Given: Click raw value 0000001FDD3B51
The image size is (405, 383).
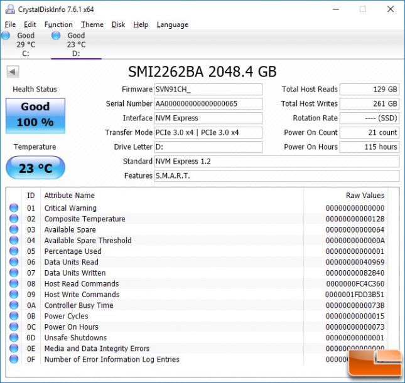Looking at the screenshot, I should click(355, 295).
